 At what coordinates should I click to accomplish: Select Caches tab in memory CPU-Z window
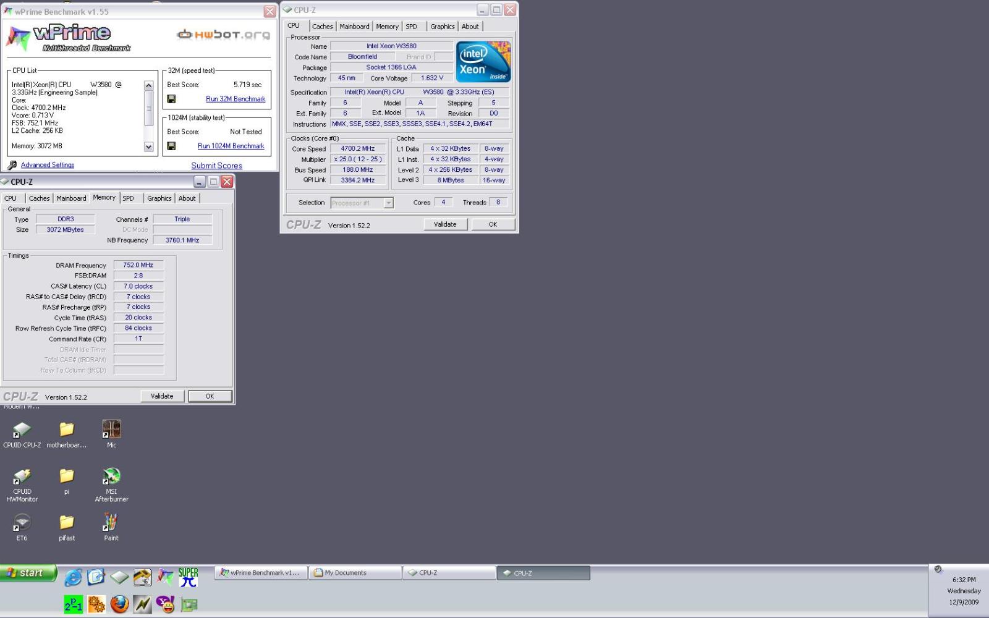(39, 198)
